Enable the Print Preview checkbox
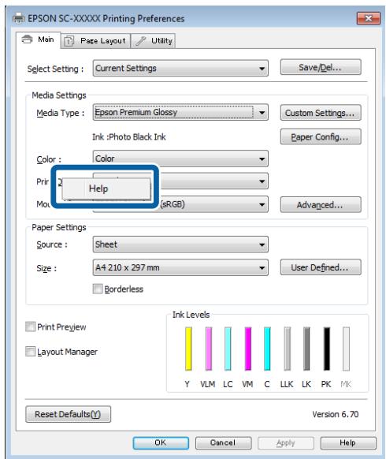Screen dimensions: 386x459 click(x=30, y=327)
